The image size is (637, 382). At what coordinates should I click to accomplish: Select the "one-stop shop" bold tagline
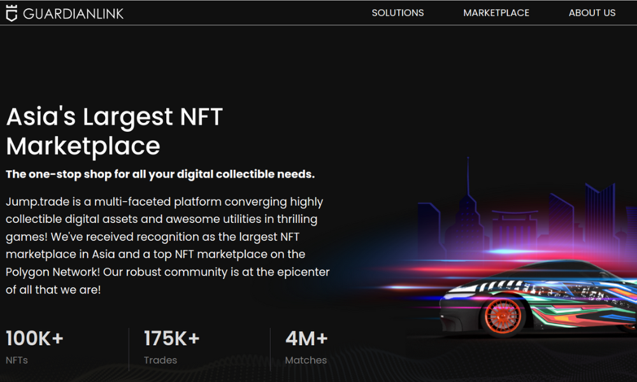pos(160,174)
